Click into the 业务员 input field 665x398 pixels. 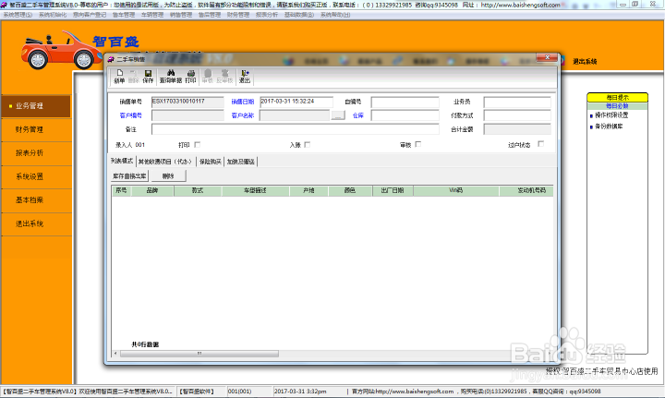517,103
